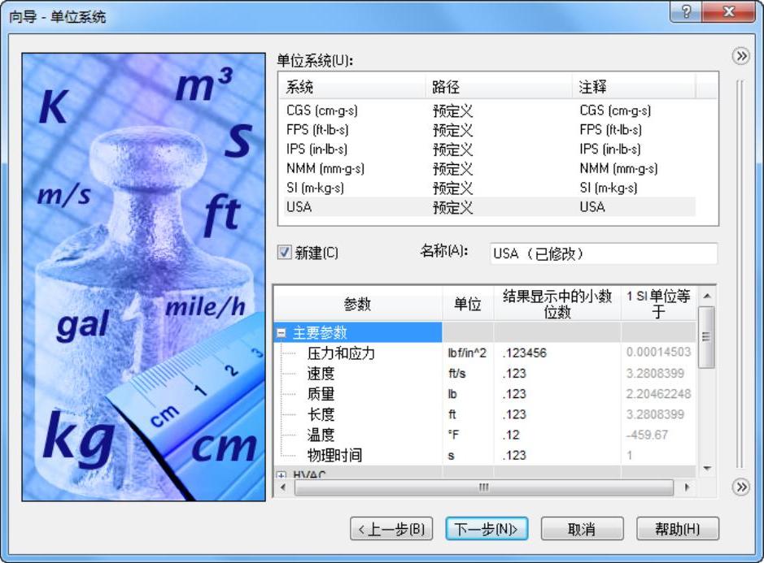This screenshot has height=563, width=764.
Task: Click right arrow of horizontal scrollbar
Action: pyautogui.click(x=687, y=487)
